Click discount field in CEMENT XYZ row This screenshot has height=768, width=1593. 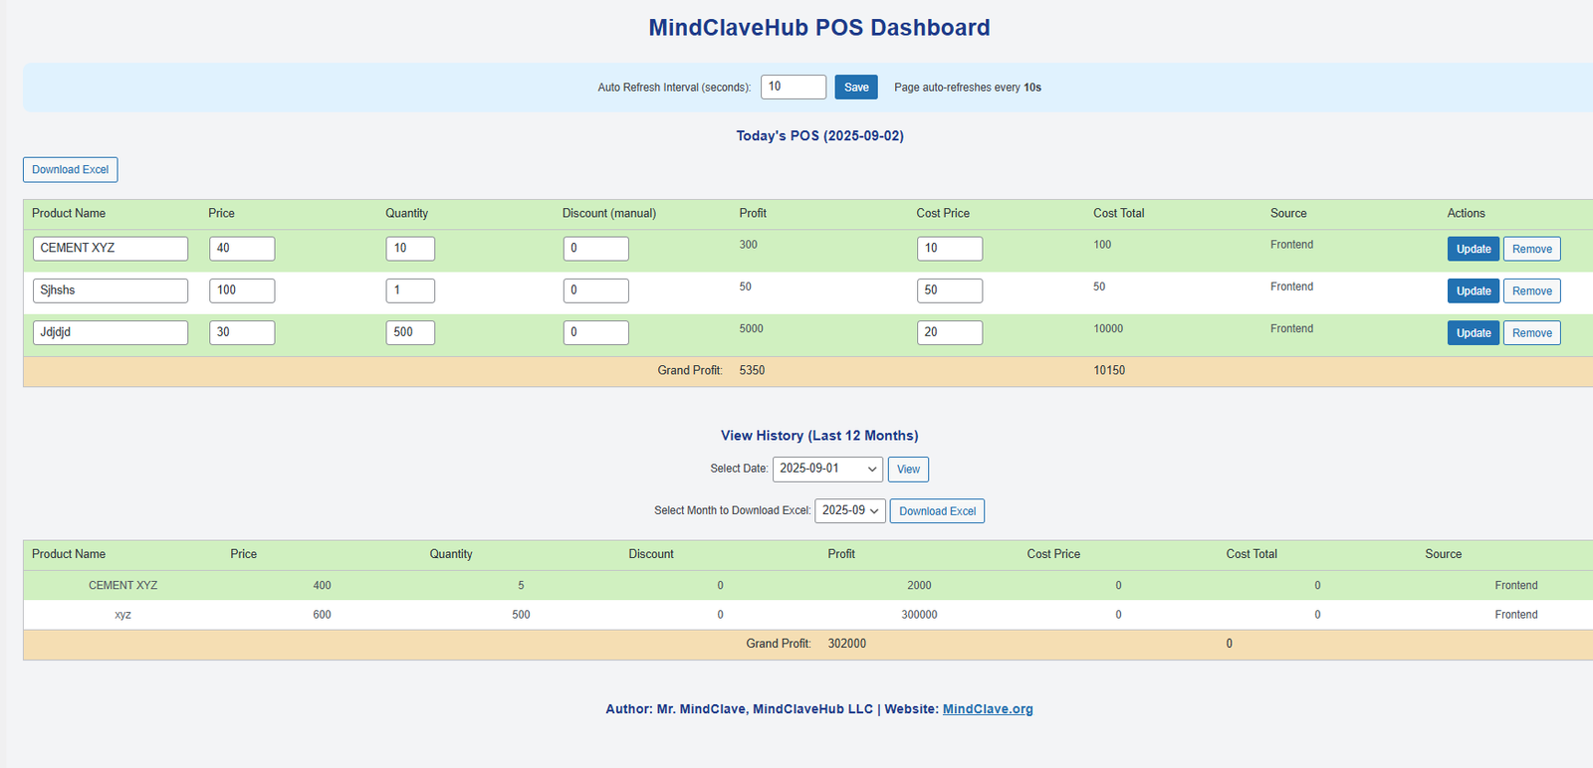pos(595,249)
